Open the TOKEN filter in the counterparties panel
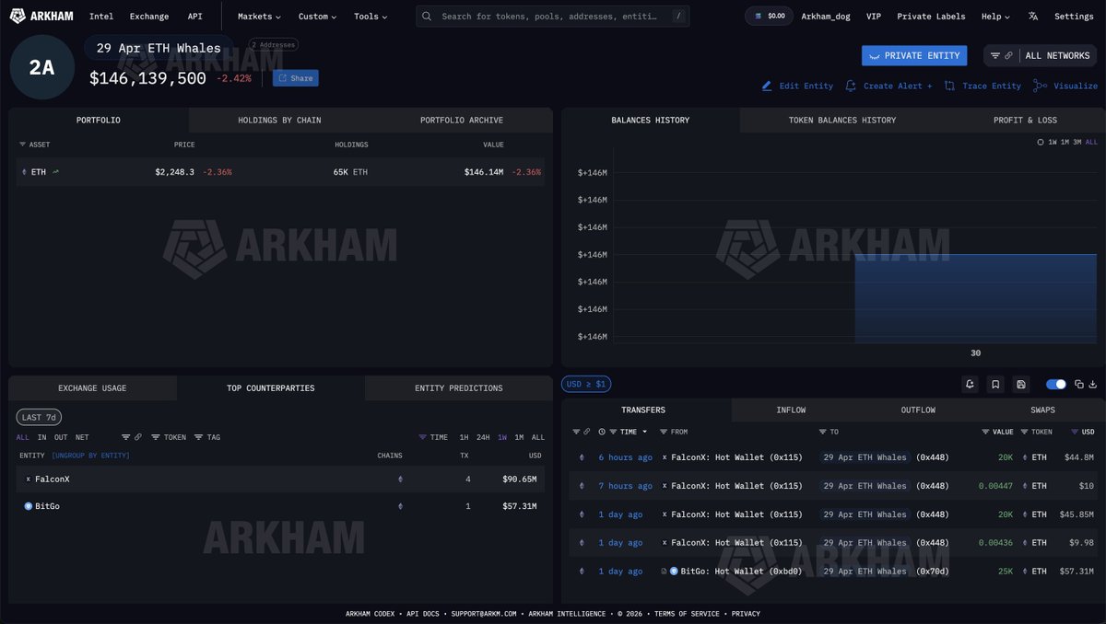 (x=169, y=437)
